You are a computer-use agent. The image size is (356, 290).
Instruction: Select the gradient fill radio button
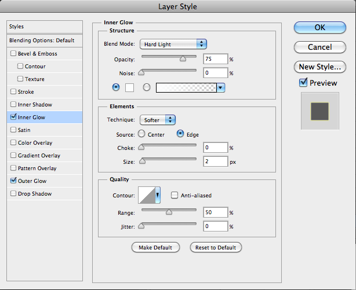tap(147, 87)
